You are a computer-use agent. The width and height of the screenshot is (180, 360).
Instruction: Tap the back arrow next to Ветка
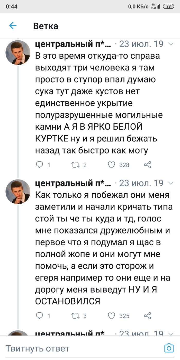tap(13, 26)
